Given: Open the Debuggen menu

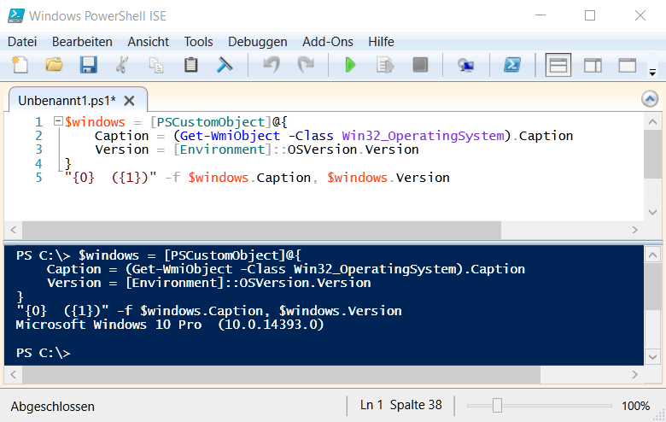Looking at the screenshot, I should (258, 41).
